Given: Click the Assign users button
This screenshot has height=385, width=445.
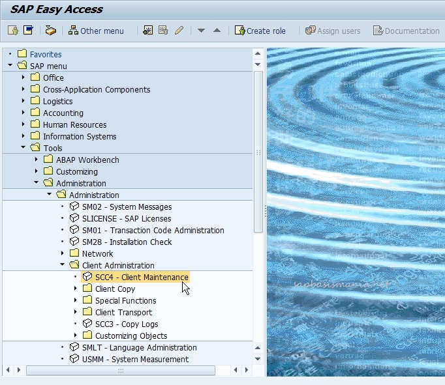Looking at the screenshot, I should [x=333, y=31].
